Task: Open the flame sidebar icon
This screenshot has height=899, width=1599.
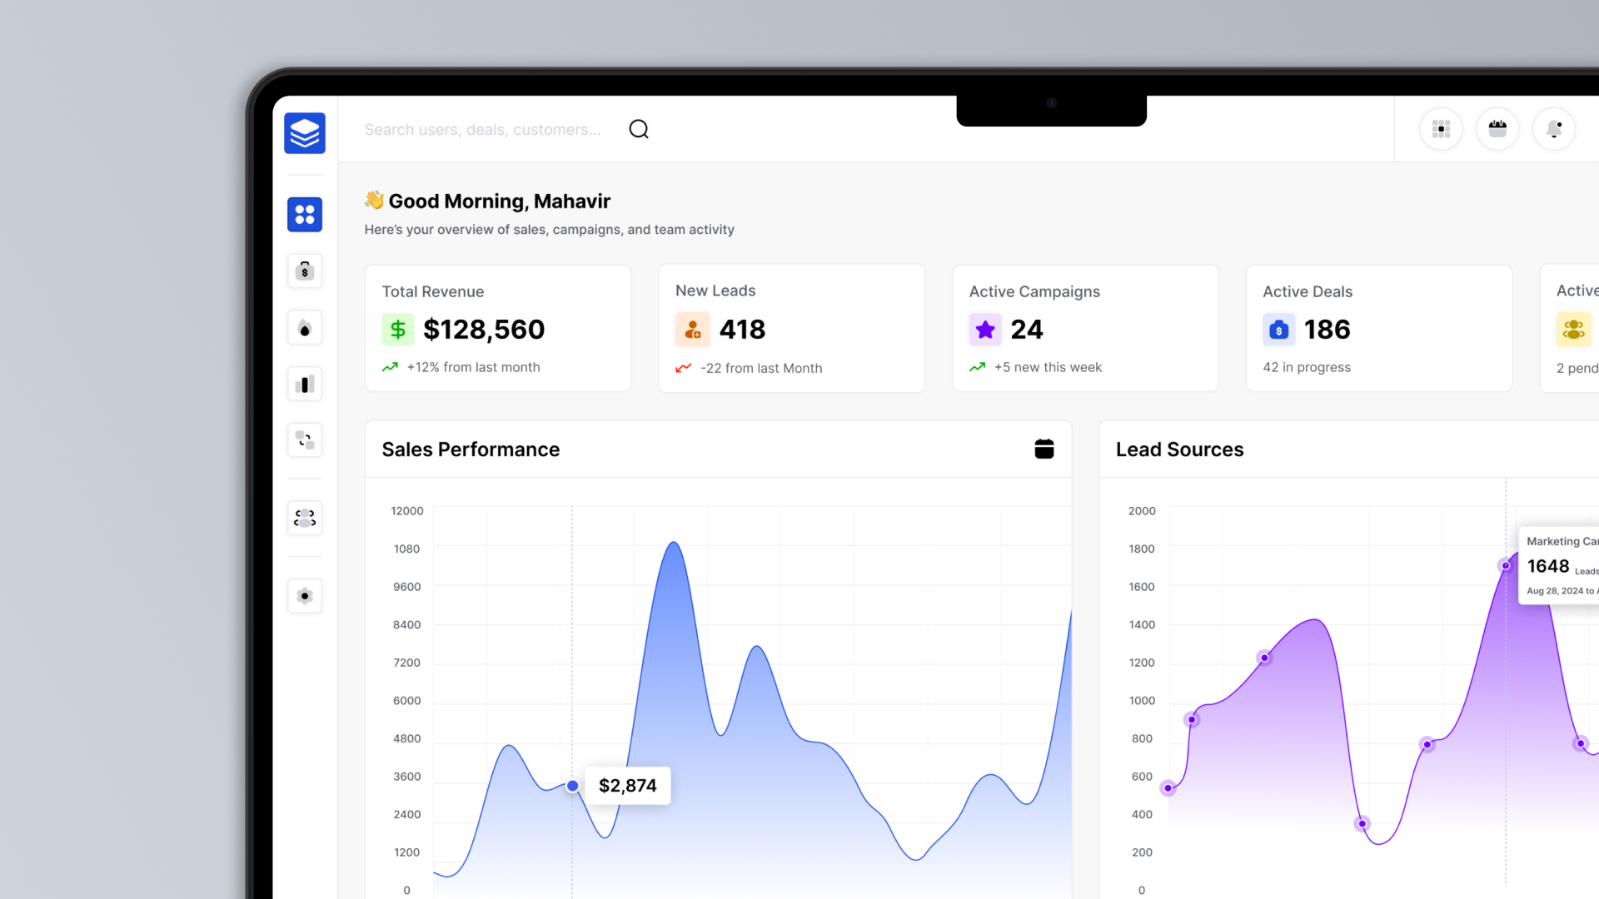Action: [x=305, y=328]
